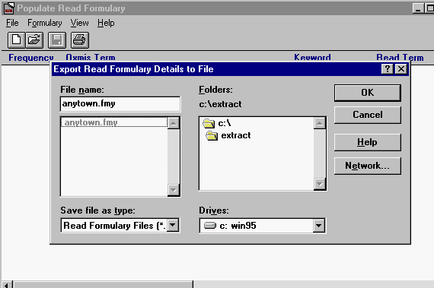Click the Cancel button
The height and width of the screenshot is (288, 434).
pos(367,115)
